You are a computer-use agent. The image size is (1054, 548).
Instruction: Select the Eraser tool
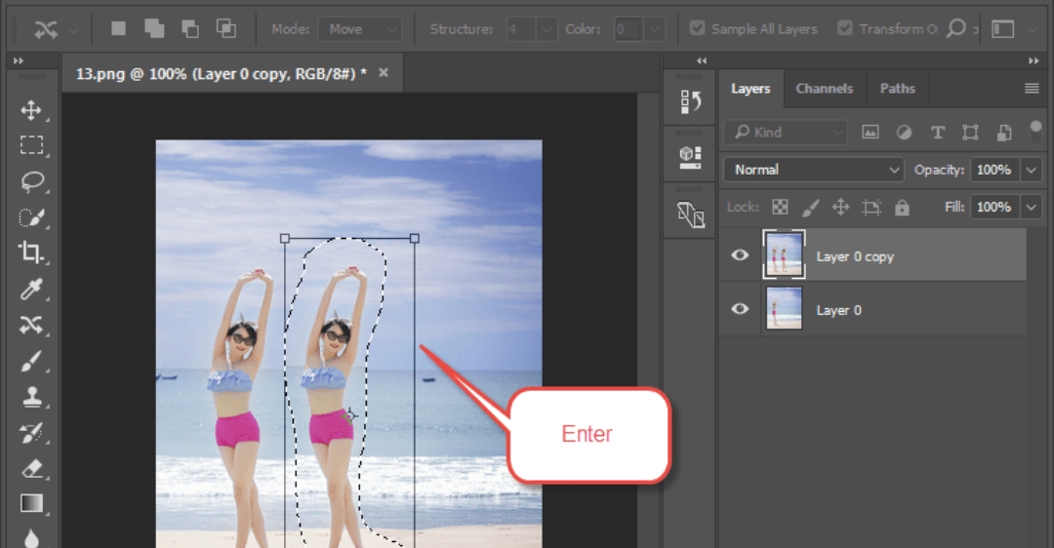coord(31,468)
